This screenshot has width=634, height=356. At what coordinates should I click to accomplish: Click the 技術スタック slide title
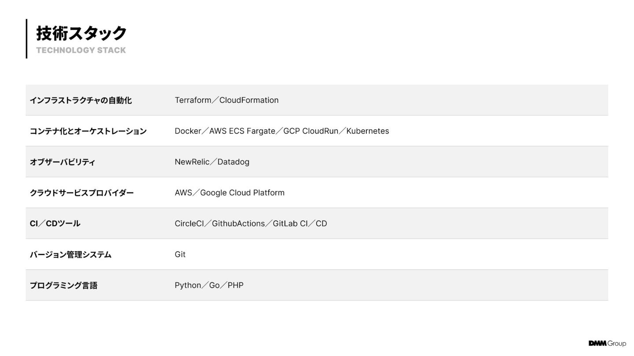(x=81, y=33)
